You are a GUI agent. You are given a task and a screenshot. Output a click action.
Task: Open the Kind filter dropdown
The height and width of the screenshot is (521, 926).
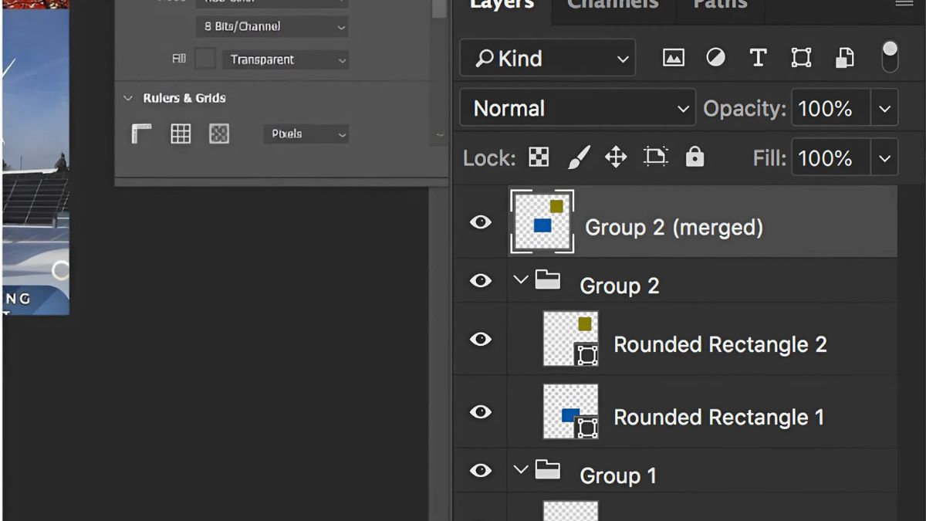pyautogui.click(x=548, y=58)
